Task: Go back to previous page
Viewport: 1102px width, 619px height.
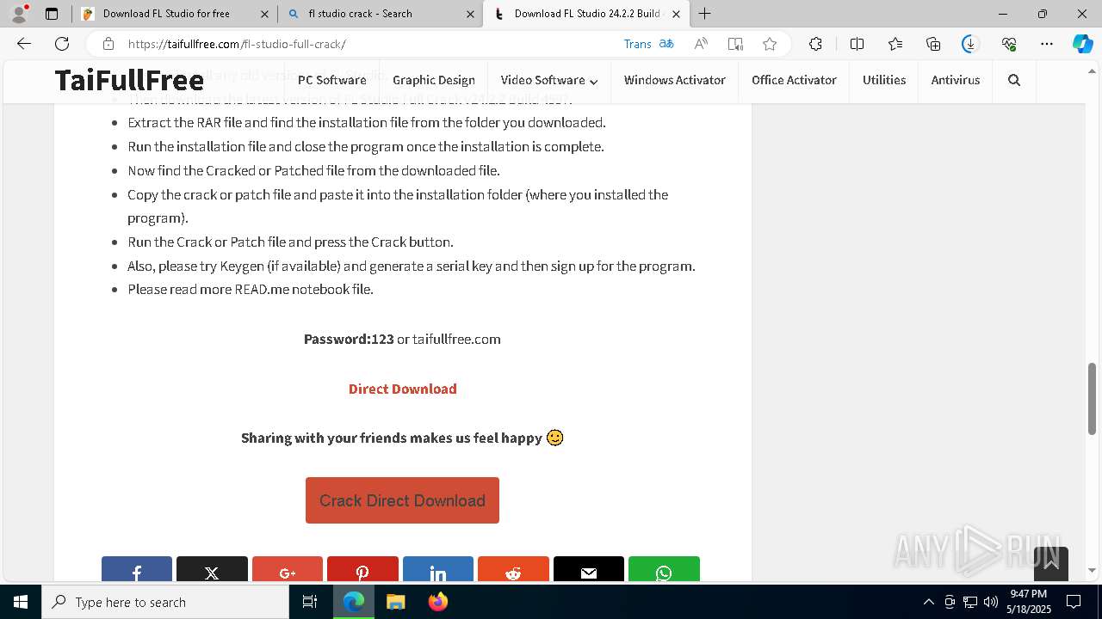Action: (x=24, y=44)
